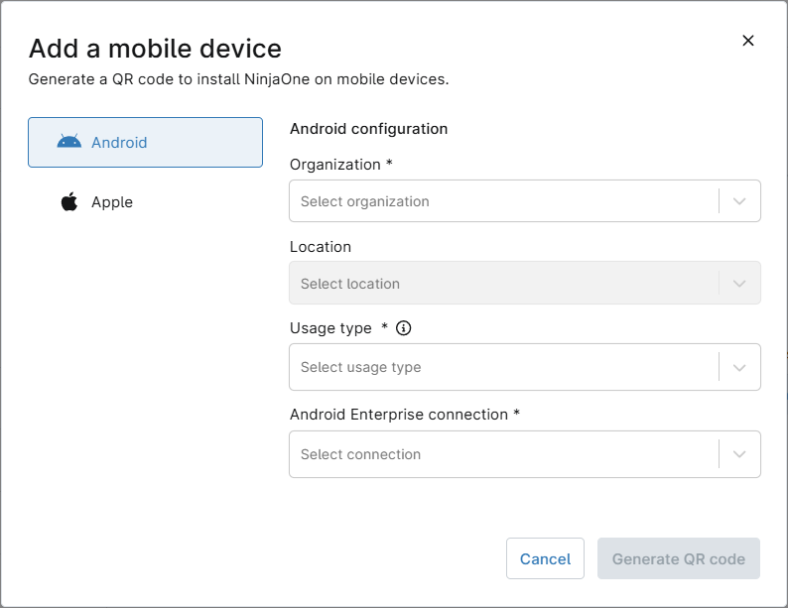788x608 pixels.
Task: Click the Generate QR code button
Action: pyautogui.click(x=678, y=558)
